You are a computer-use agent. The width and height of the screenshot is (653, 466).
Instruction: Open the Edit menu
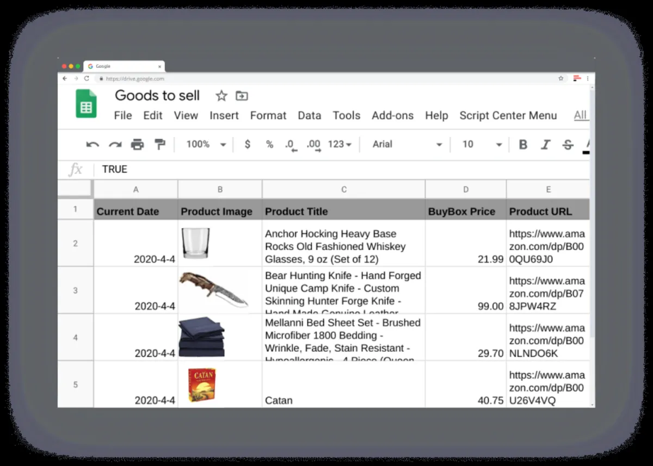click(153, 115)
